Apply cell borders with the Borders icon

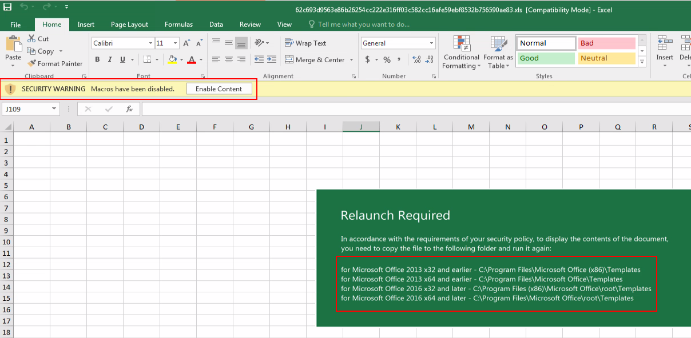click(x=147, y=59)
